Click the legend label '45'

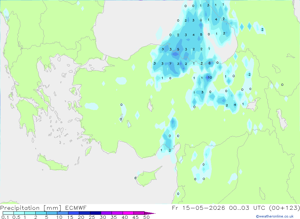[136, 217]
